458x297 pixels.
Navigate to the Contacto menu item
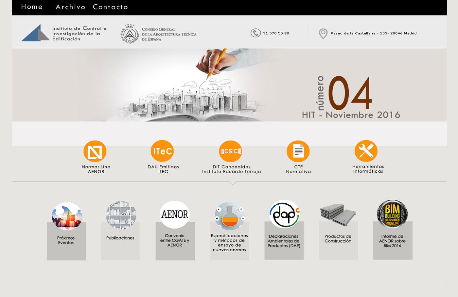click(110, 7)
